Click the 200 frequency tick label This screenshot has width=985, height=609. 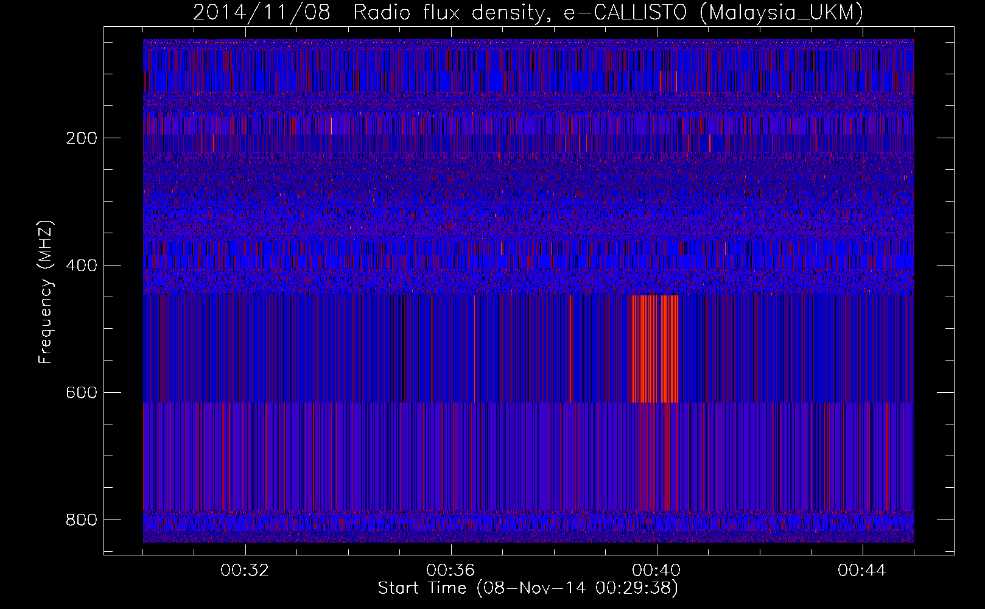click(82, 138)
